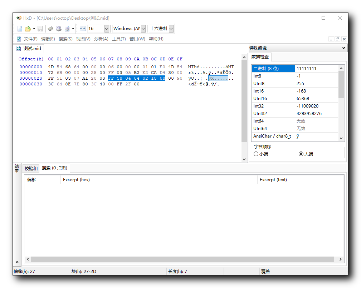Image resolution: width=361 pixels, height=288 pixels.
Task: Click the MThd decoded text
Action: (194, 67)
